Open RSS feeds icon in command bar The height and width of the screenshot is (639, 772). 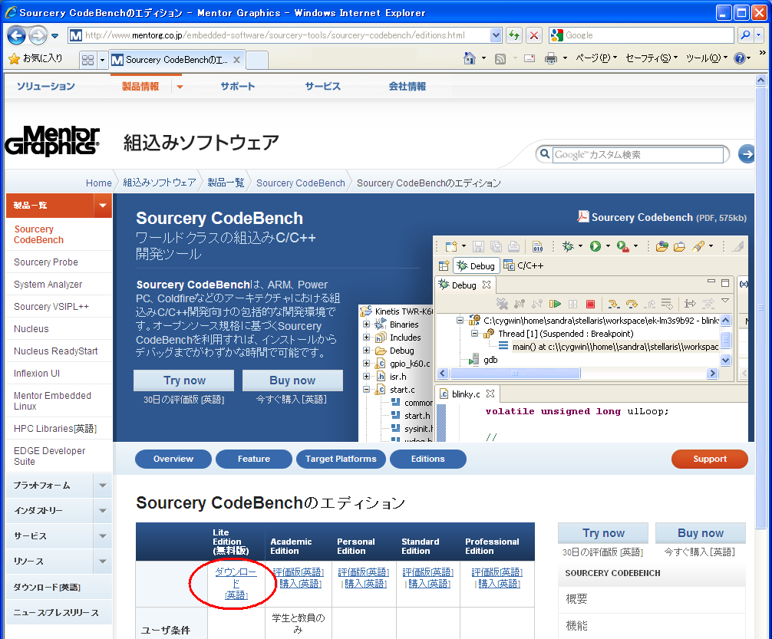pos(500,59)
